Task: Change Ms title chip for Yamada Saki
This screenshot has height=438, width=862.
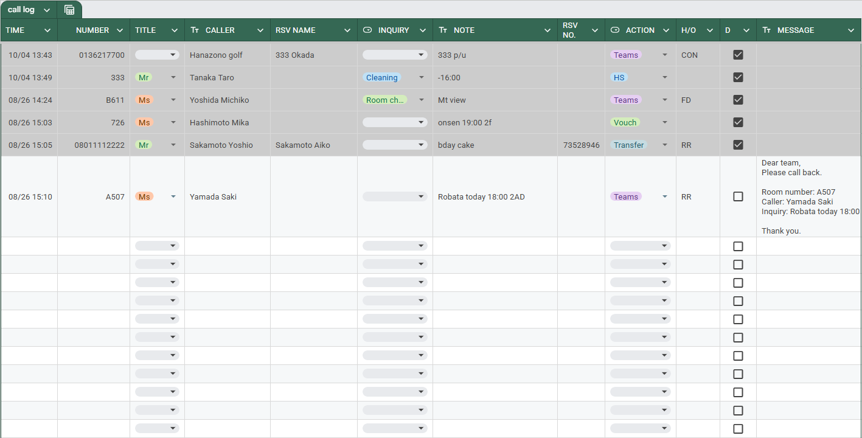Action: (144, 196)
